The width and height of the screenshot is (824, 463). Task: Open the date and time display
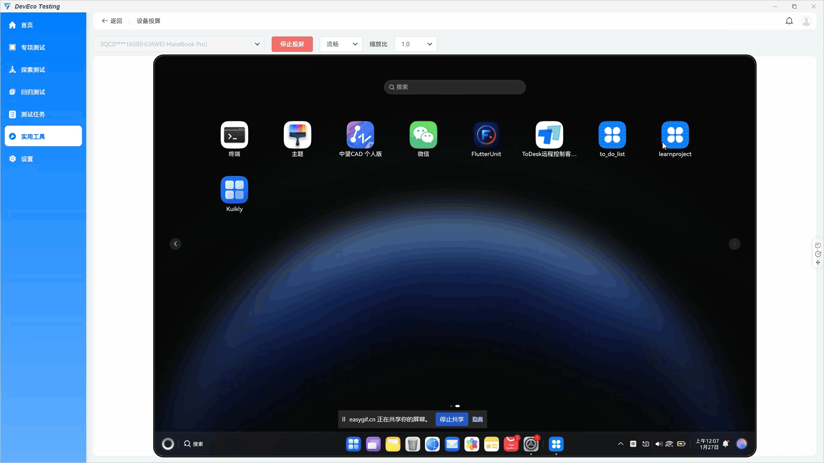(707, 444)
